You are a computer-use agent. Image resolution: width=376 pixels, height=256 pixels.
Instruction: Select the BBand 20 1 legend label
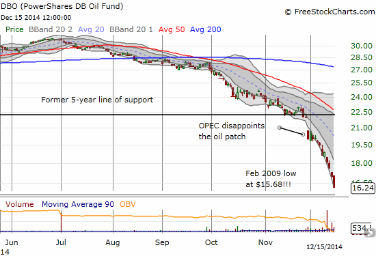click(131, 29)
